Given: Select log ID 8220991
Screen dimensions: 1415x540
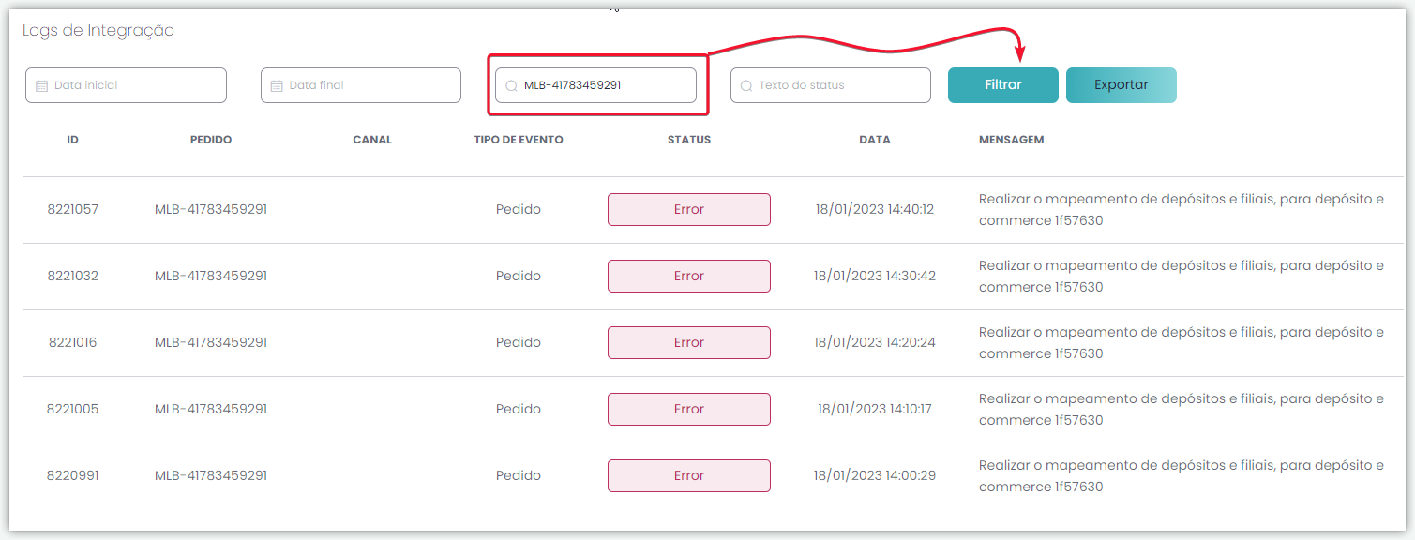Looking at the screenshot, I should point(73,475).
